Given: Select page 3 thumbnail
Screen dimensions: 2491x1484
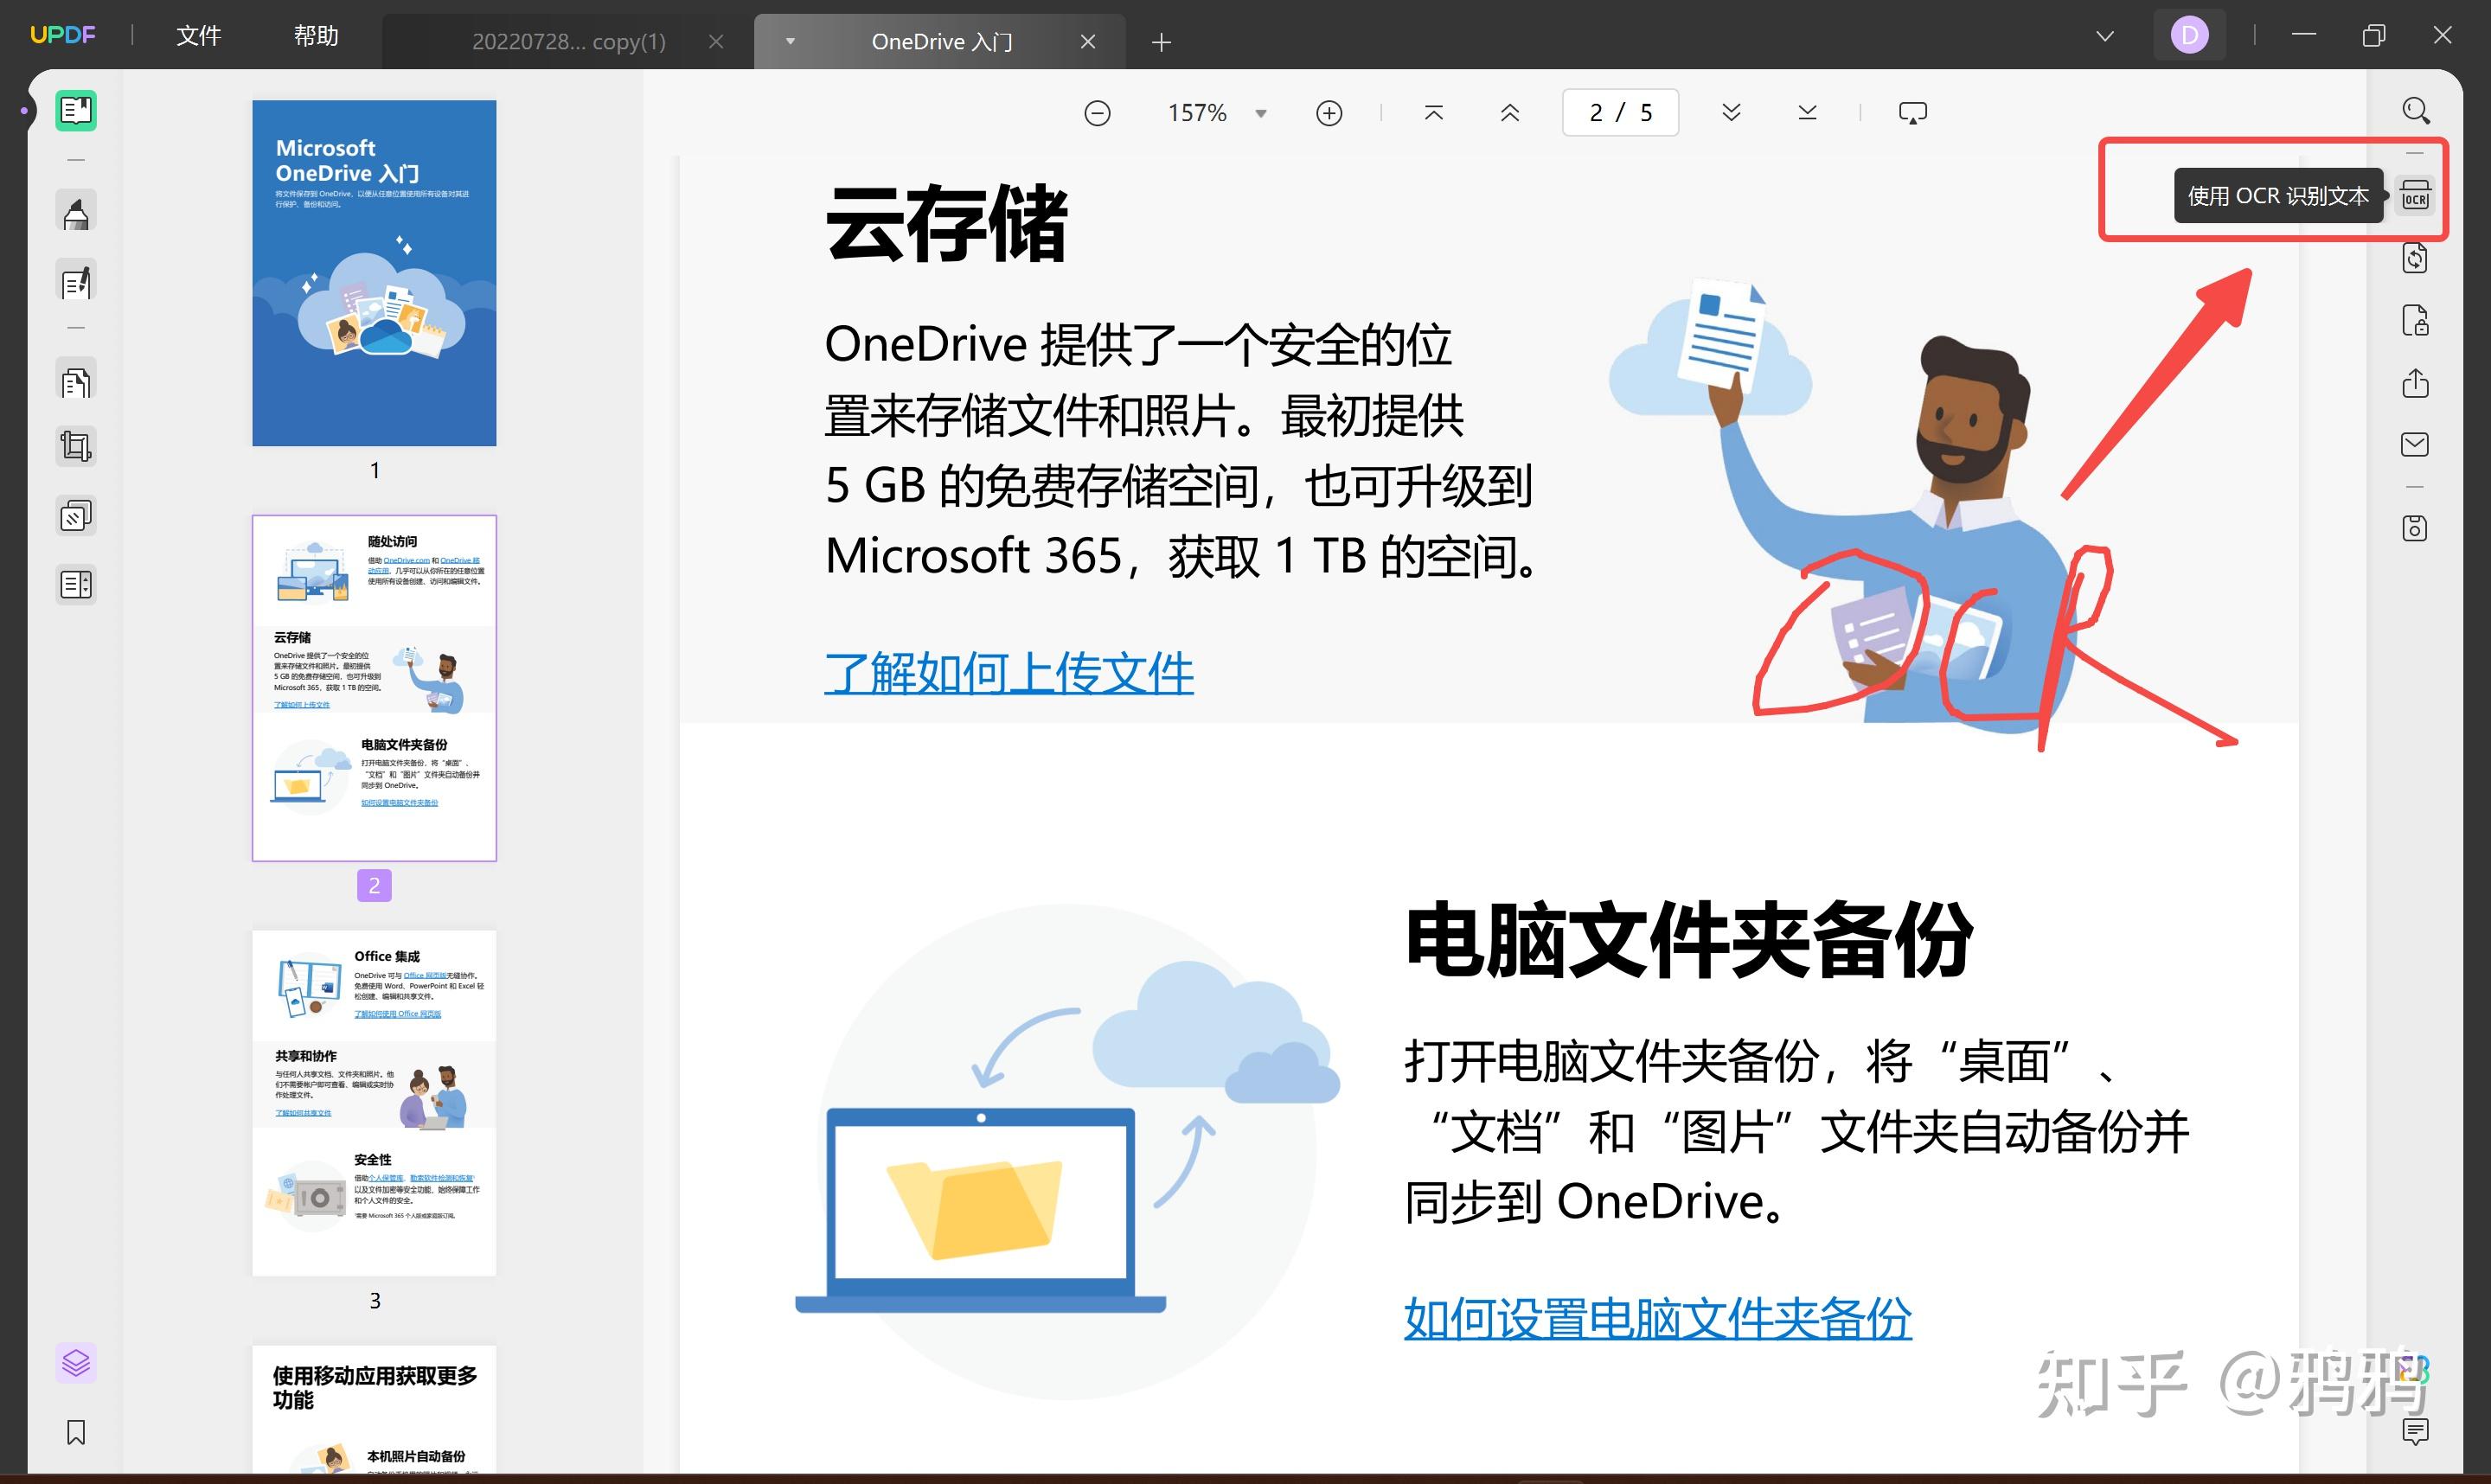Looking at the screenshot, I should 374,1103.
